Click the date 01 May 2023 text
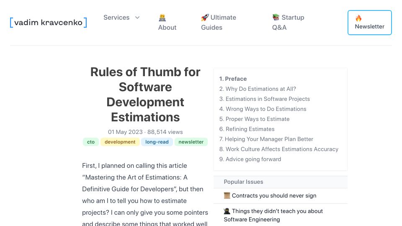Viewport: 402px width, 226px height. 125,132
